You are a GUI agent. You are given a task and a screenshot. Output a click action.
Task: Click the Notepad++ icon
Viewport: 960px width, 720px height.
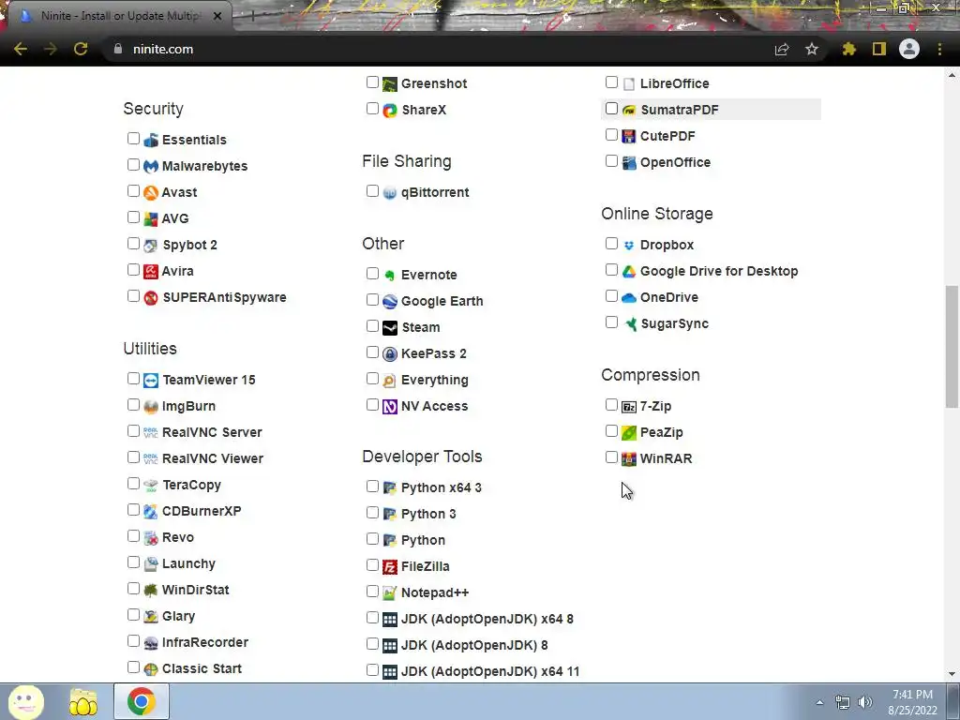pyautogui.click(x=390, y=593)
